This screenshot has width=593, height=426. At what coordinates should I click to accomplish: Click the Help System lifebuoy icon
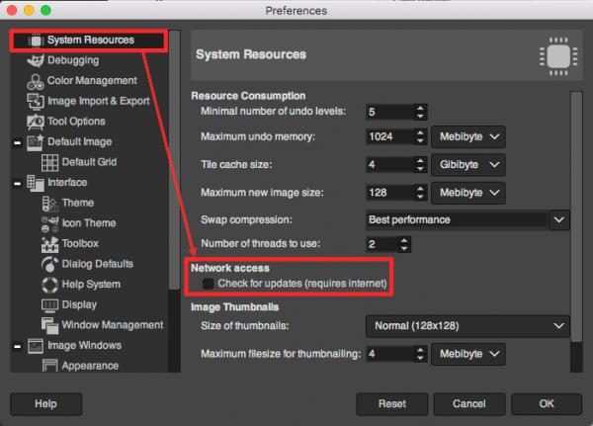pyautogui.click(x=50, y=285)
